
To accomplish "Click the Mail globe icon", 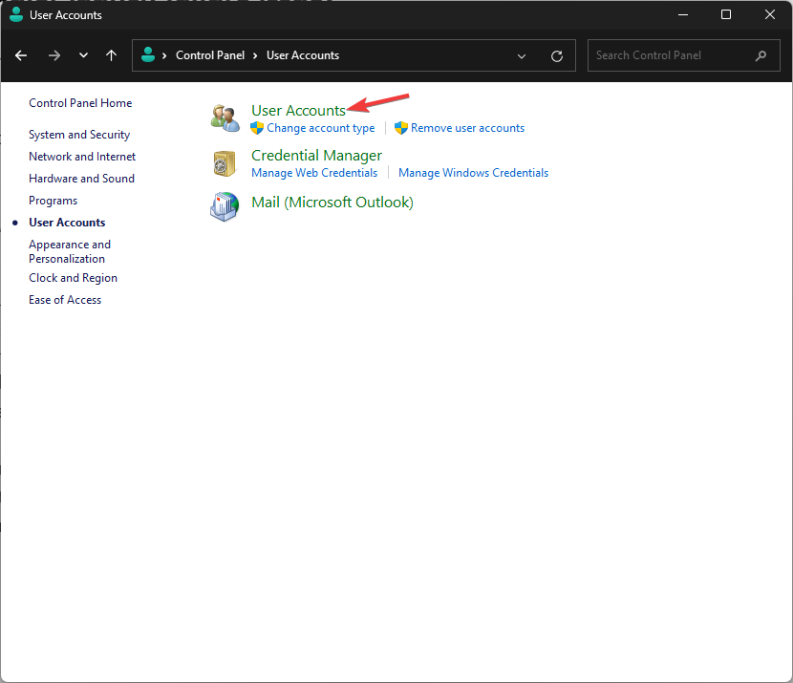I will pyautogui.click(x=225, y=206).
